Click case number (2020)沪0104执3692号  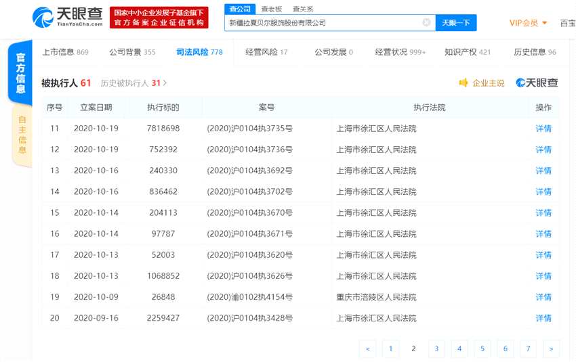tap(249, 171)
